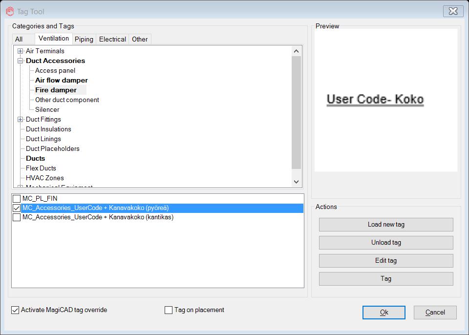Click the Tag Tool app icon in title bar

pyautogui.click(x=10, y=12)
